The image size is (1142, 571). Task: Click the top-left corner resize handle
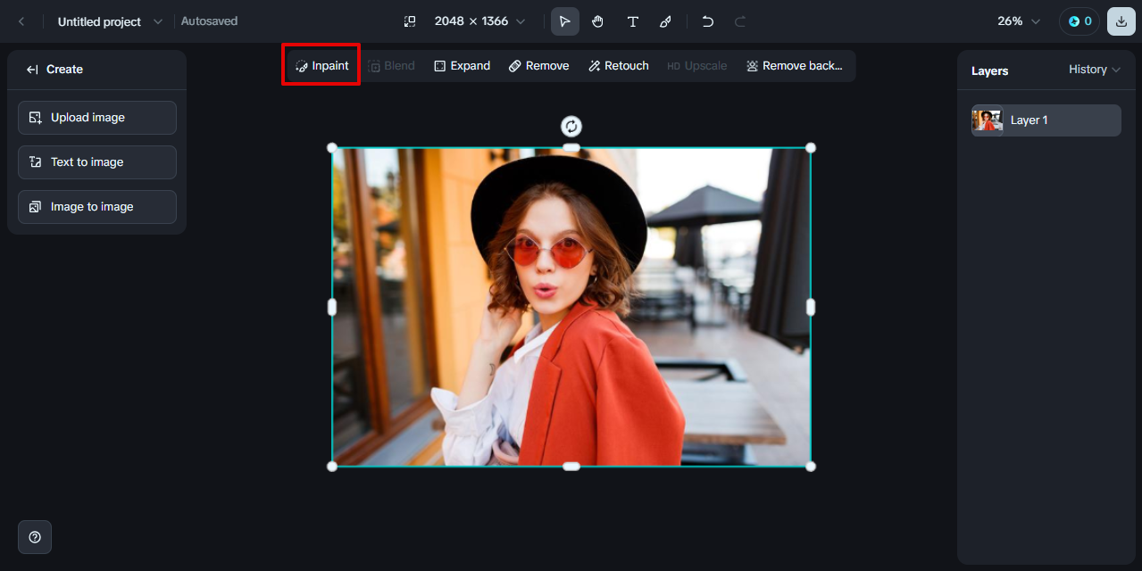[x=332, y=148]
